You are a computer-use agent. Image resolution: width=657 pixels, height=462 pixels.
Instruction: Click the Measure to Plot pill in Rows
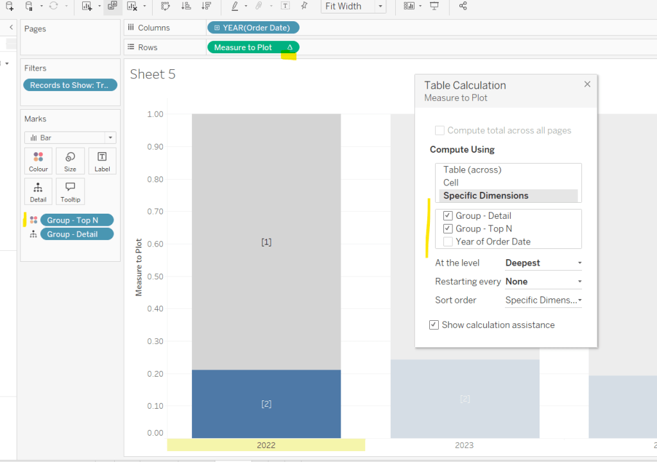(x=244, y=47)
